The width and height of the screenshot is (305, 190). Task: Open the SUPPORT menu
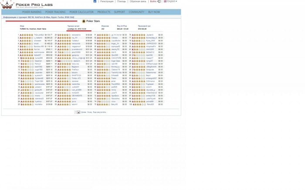point(119,12)
